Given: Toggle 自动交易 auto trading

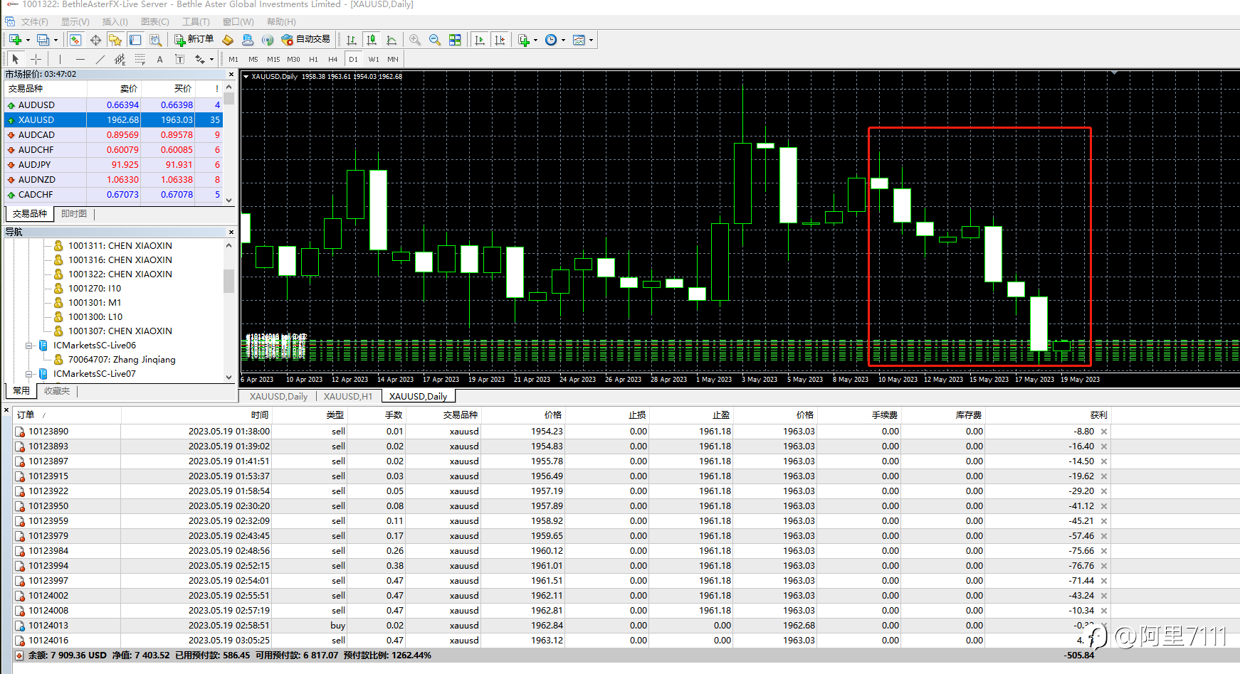Looking at the screenshot, I should (x=306, y=40).
